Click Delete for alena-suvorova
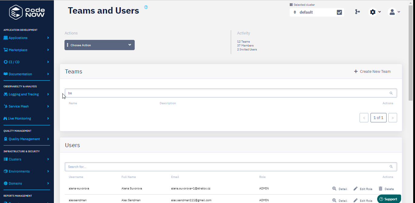Viewport: 415px width, 203px height. [386, 189]
